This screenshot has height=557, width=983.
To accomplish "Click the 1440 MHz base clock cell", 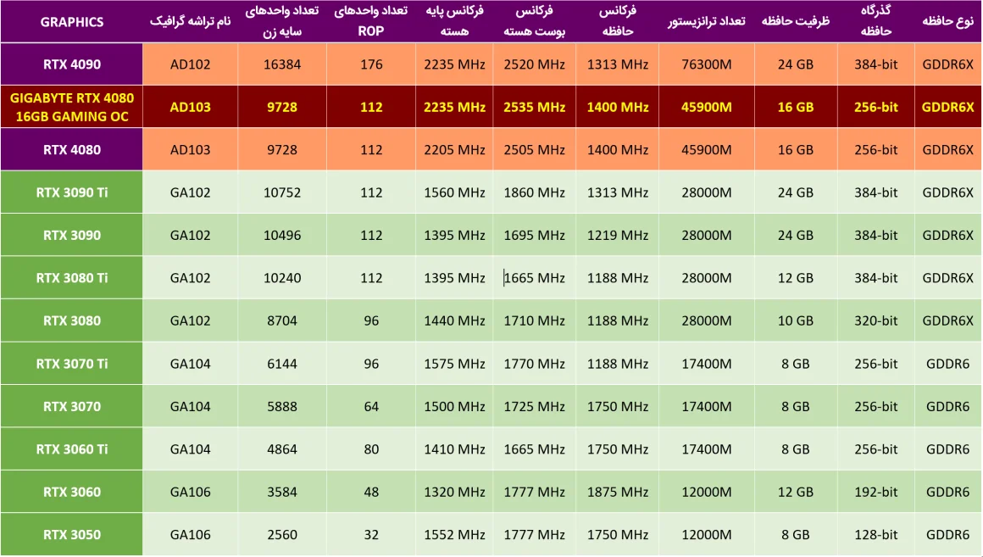I will pyautogui.click(x=454, y=320).
